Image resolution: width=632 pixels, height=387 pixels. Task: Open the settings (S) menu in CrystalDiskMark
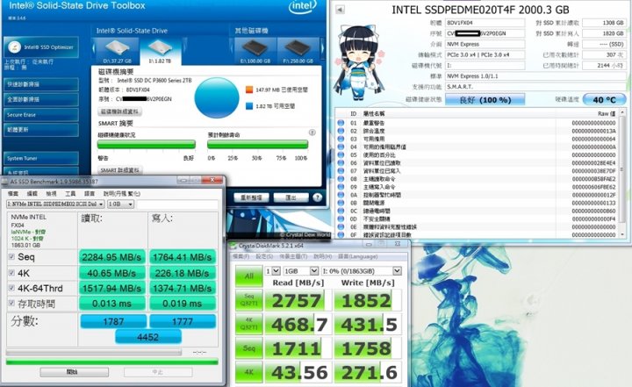(264, 256)
